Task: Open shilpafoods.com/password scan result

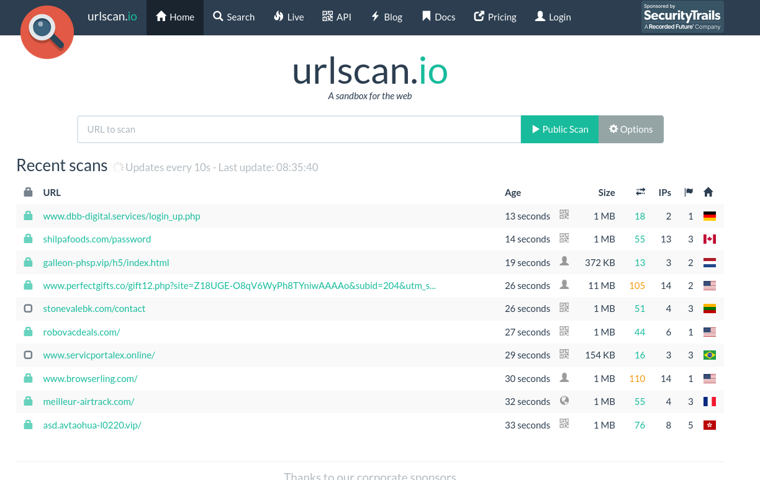Action: (97, 239)
